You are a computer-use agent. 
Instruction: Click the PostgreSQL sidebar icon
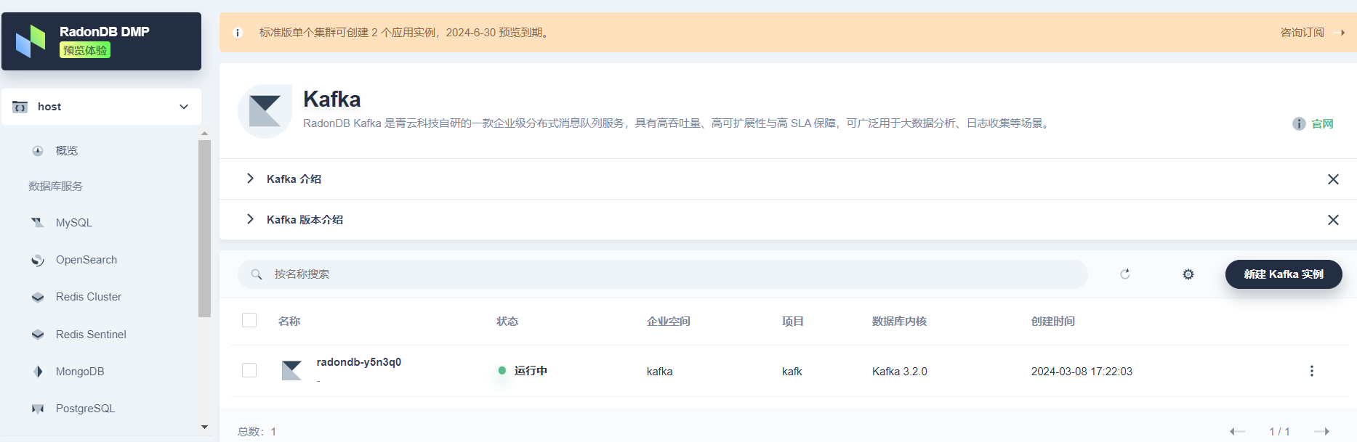click(x=38, y=409)
